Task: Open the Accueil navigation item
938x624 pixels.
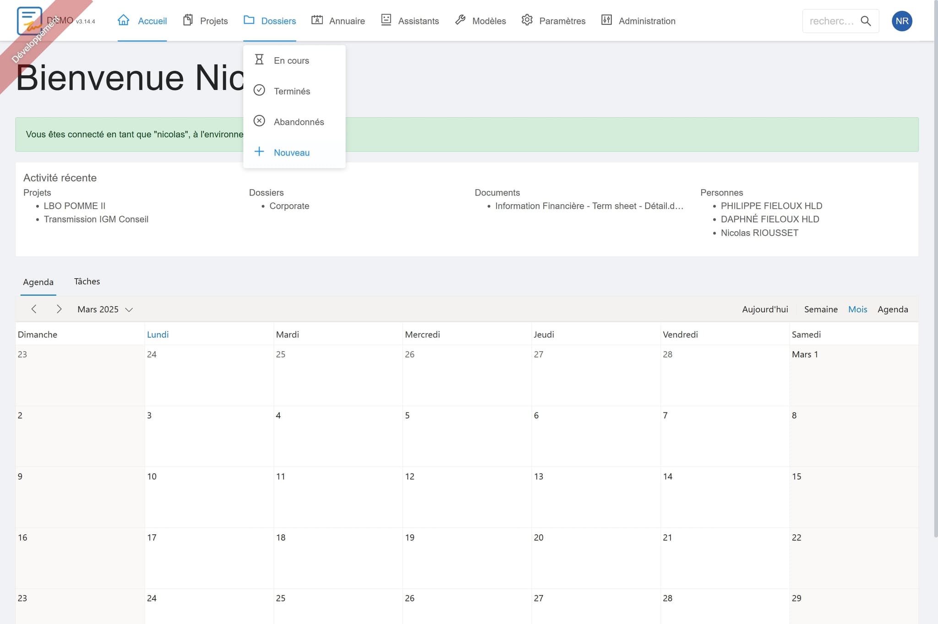Action: coord(142,21)
